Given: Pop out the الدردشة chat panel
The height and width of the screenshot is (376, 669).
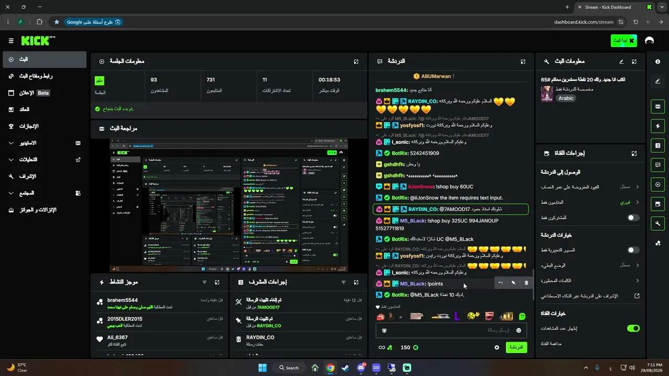Looking at the screenshot, I should 523,62.
